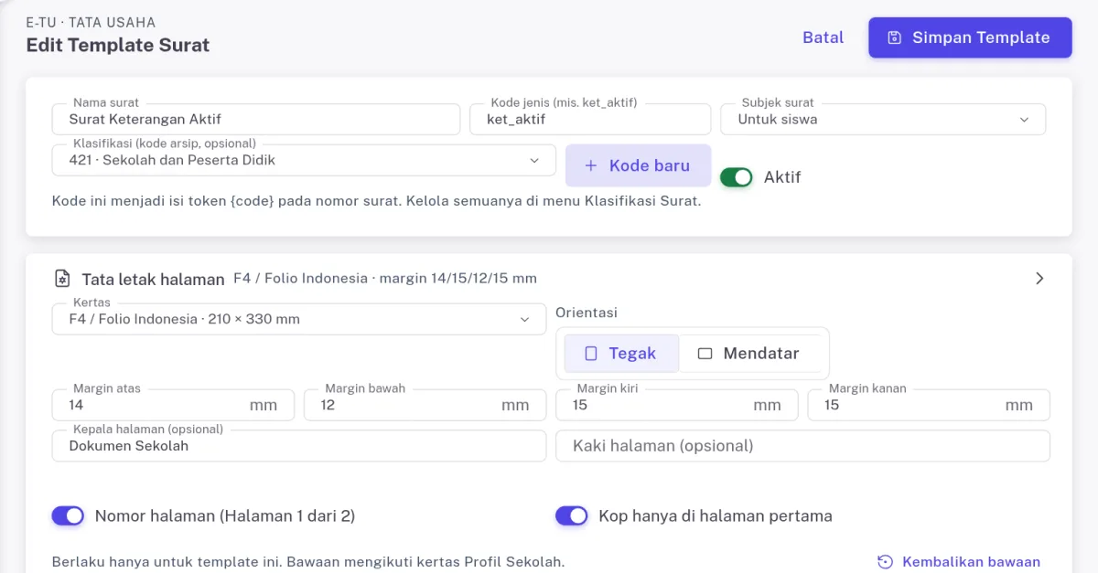Click the E-TU · TATA USAHA breadcrumb text
Viewport: 1098px width, 573px height.
[x=91, y=22]
